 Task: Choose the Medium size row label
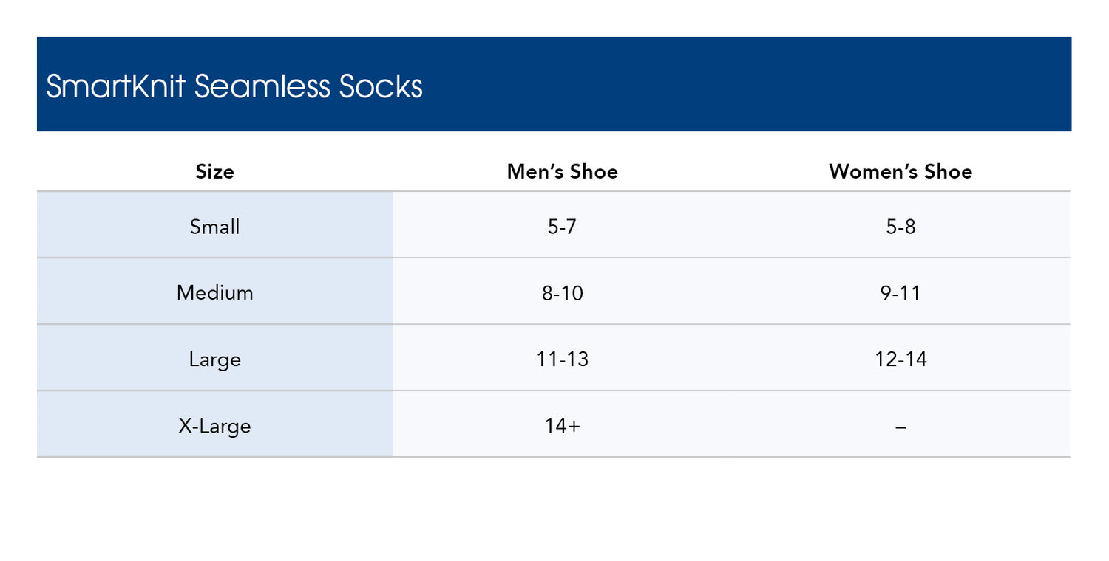click(x=214, y=293)
